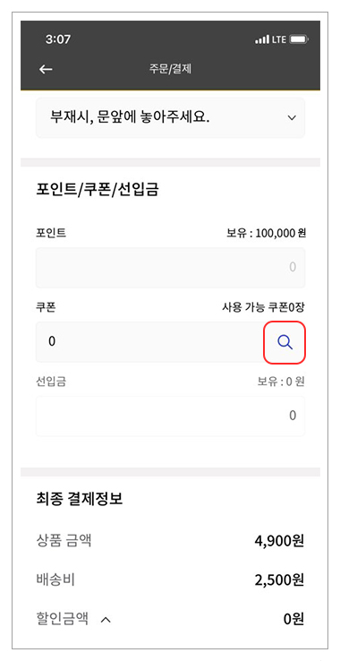Open coupon search magnifier icon

pos(285,342)
